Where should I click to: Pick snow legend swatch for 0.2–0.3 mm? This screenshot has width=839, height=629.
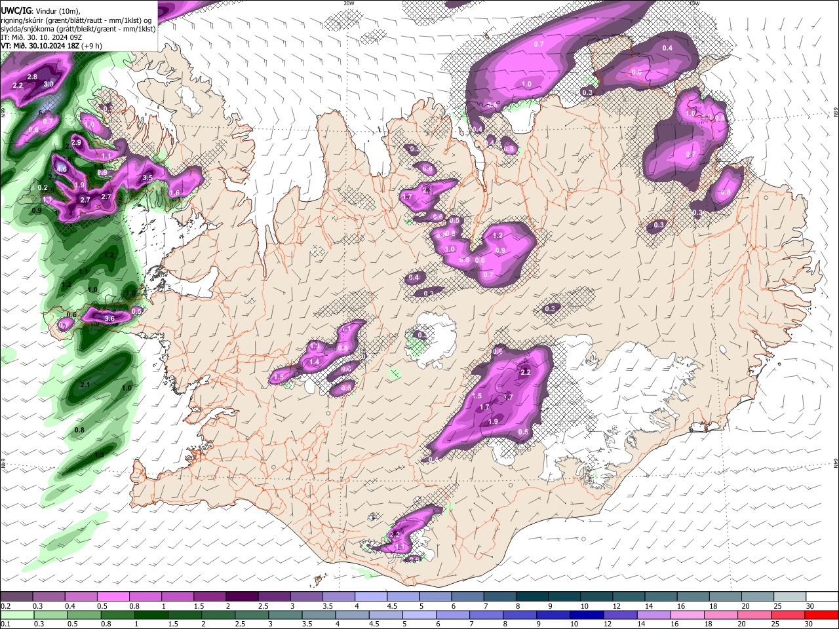click(x=16, y=596)
